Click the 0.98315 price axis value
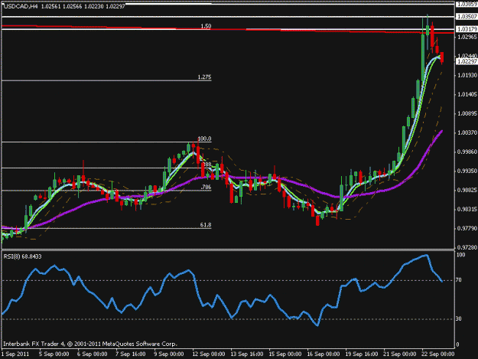 pos(467,209)
